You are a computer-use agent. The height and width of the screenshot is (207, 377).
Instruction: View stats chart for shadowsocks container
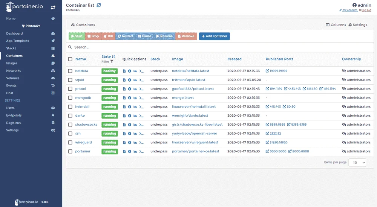(x=135, y=125)
